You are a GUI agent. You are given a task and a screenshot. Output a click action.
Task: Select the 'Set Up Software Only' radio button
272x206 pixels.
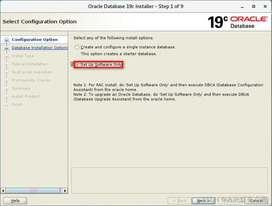coord(77,65)
